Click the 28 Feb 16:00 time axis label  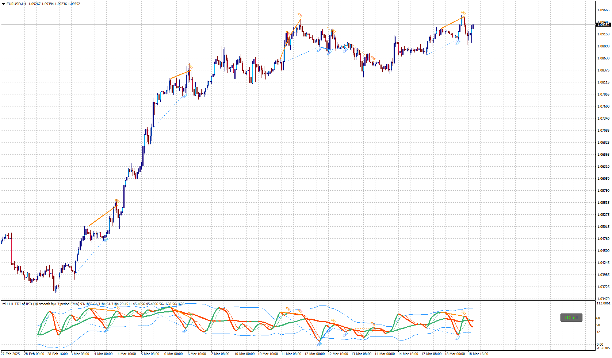point(57,354)
